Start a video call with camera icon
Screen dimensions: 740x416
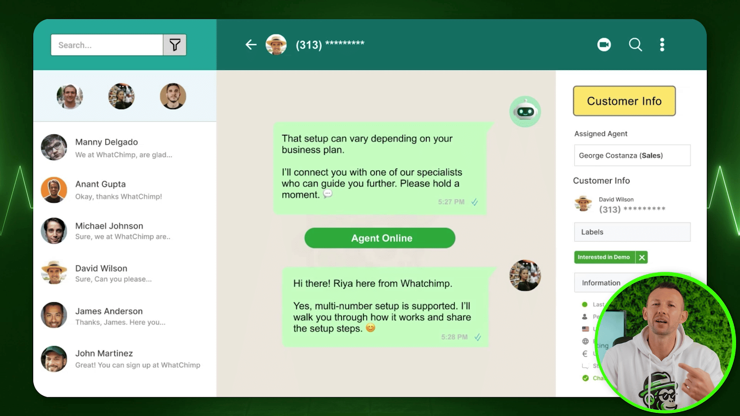[x=604, y=45]
